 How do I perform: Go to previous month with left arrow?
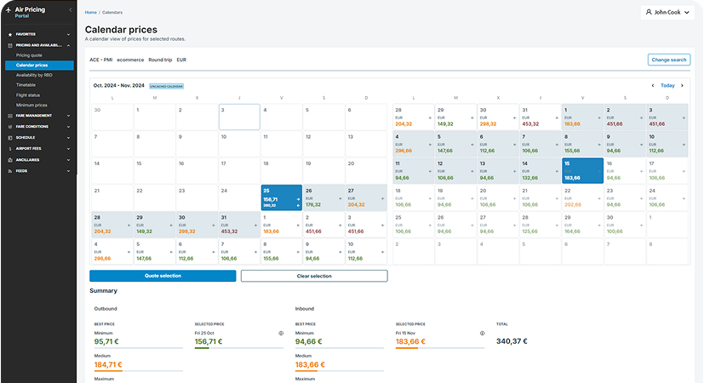coord(653,85)
